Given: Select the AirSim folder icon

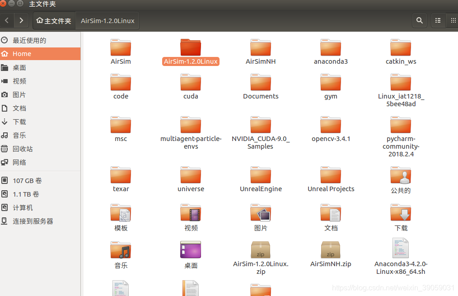Looking at the screenshot, I should coord(121,47).
